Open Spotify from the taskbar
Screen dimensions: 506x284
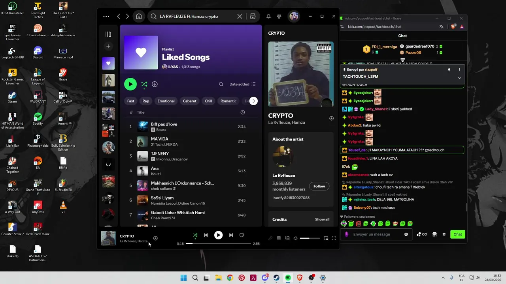(x=288, y=278)
